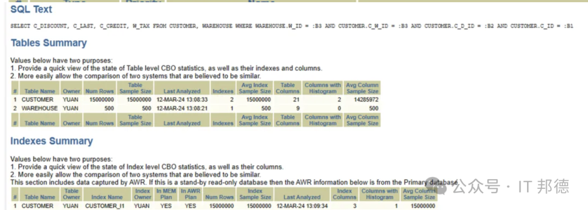Click the Index Columns column header
This screenshot has width=588, height=210.
(344, 194)
